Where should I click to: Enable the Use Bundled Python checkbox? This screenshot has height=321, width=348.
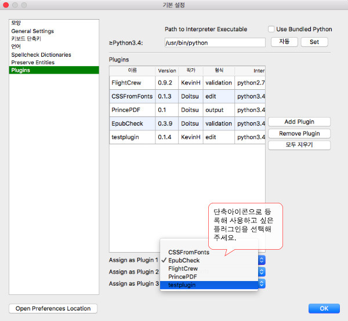[x=271, y=30]
